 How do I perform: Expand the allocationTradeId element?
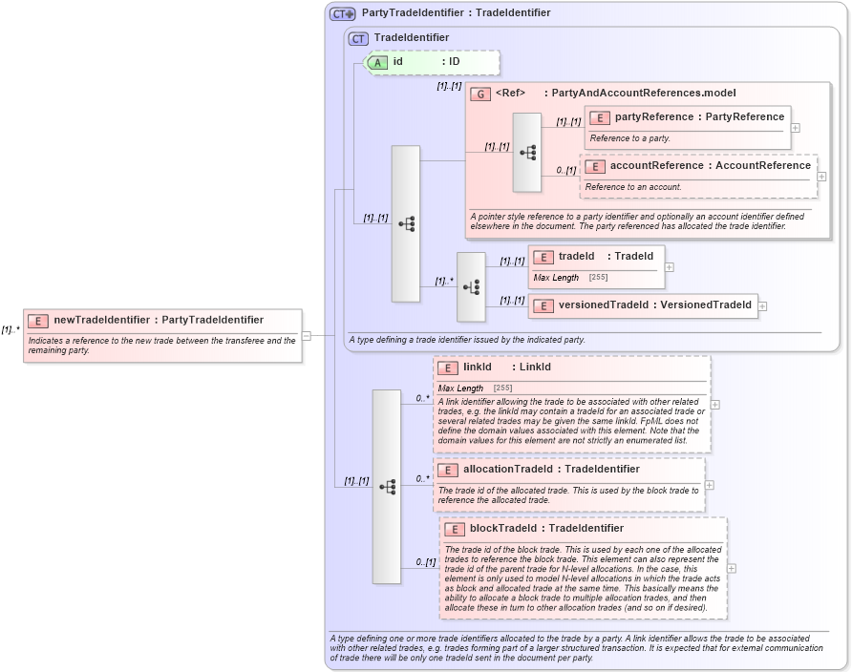pos(710,485)
